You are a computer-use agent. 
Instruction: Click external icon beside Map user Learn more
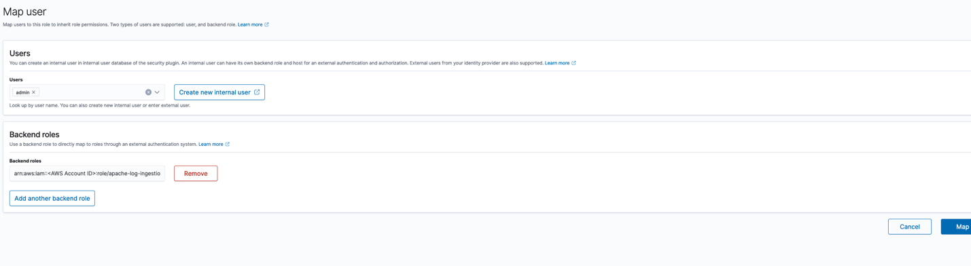coord(266,24)
